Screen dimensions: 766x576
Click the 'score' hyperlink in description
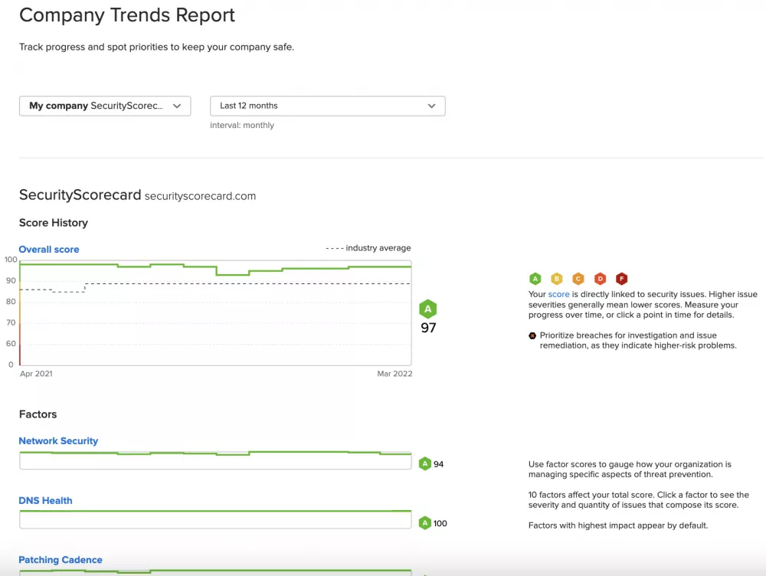pos(559,294)
